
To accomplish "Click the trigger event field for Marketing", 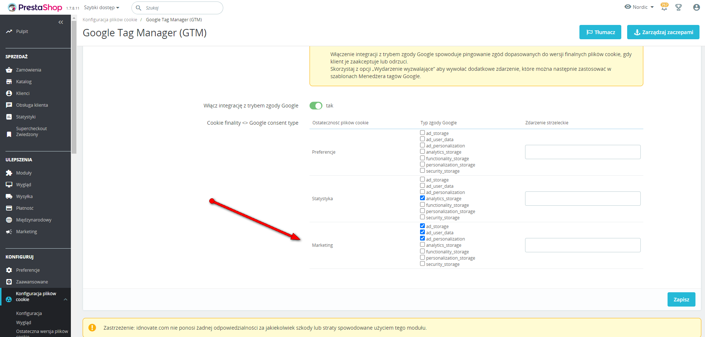I will pos(583,245).
